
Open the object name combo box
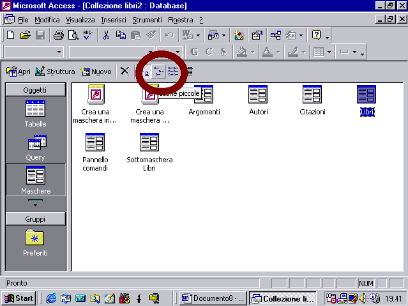[34, 52]
